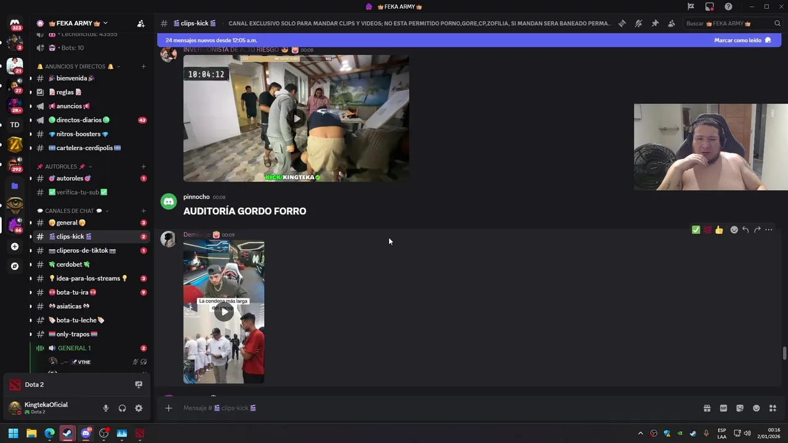788x443 pixels.
Task: Play the KICK/KINGTEKA video clip
Action: pos(296,118)
